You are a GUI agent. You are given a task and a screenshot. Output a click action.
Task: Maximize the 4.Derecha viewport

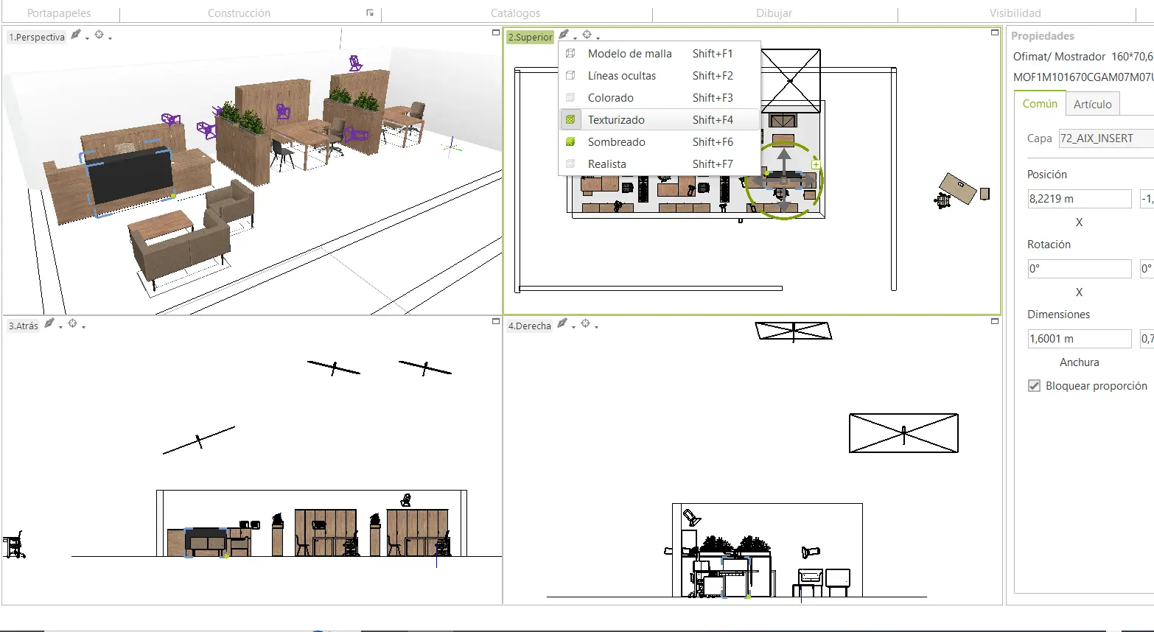click(995, 321)
